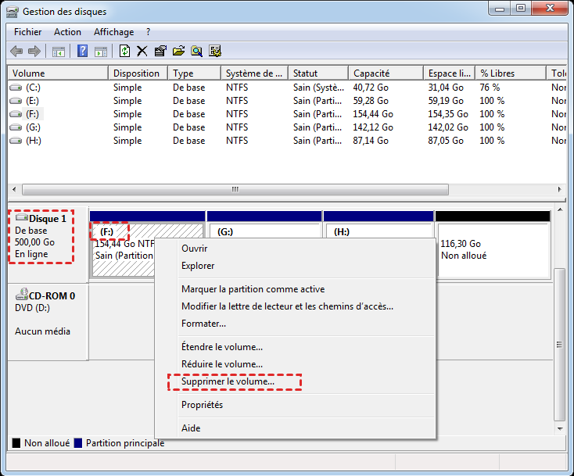574x476 pixels.
Task: Open the Action menu
Action: click(67, 32)
